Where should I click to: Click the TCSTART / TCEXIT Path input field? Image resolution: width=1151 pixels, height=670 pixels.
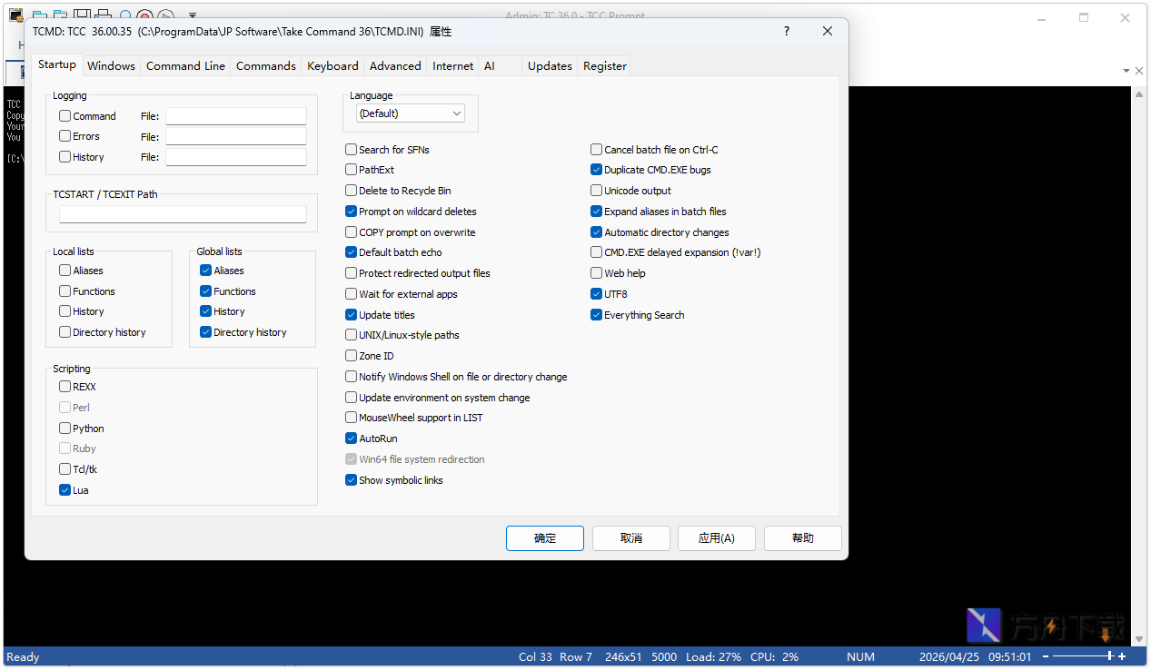183,214
